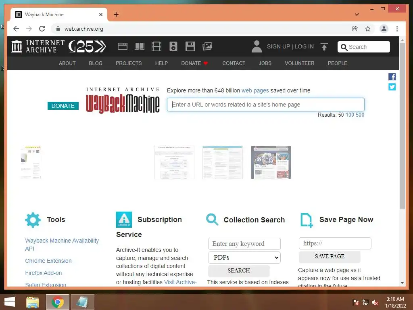Open the HELP menu item
The image size is (413, 310).
pyautogui.click(x=161, y=63)
